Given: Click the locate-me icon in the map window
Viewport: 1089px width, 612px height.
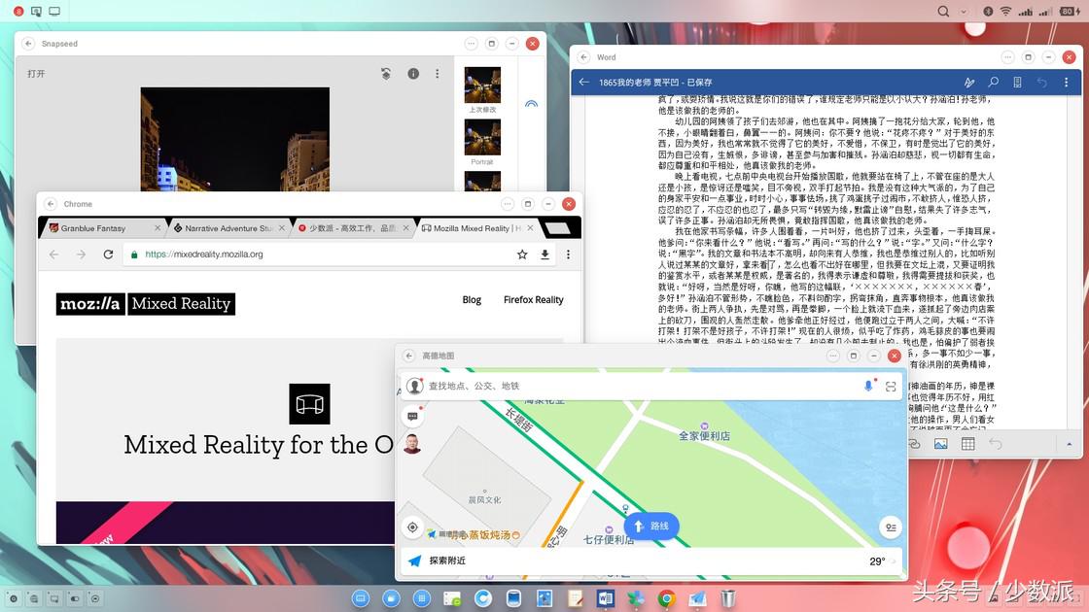Looking at the screenshot, I should [412, 527].
